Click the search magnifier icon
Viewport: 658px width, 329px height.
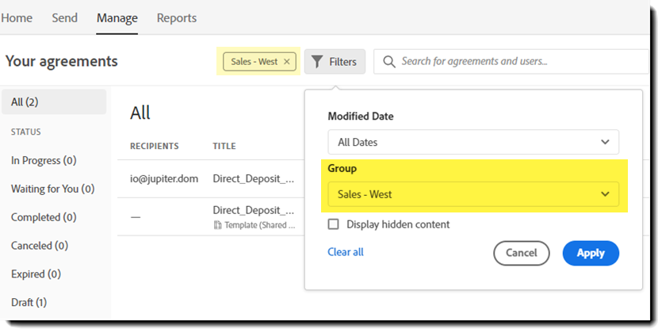tap(388, 61)
